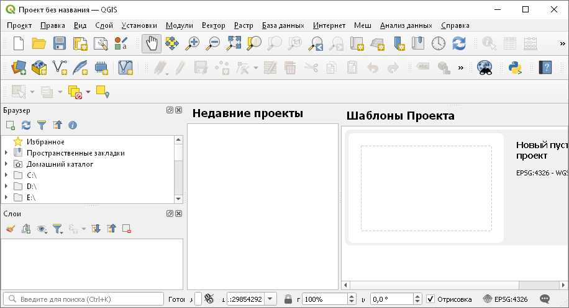Image resolution: width=569 pixels, height=308 pixels.
Task: Enable properties widget in Browser info icon
Action: pos(73,125)
